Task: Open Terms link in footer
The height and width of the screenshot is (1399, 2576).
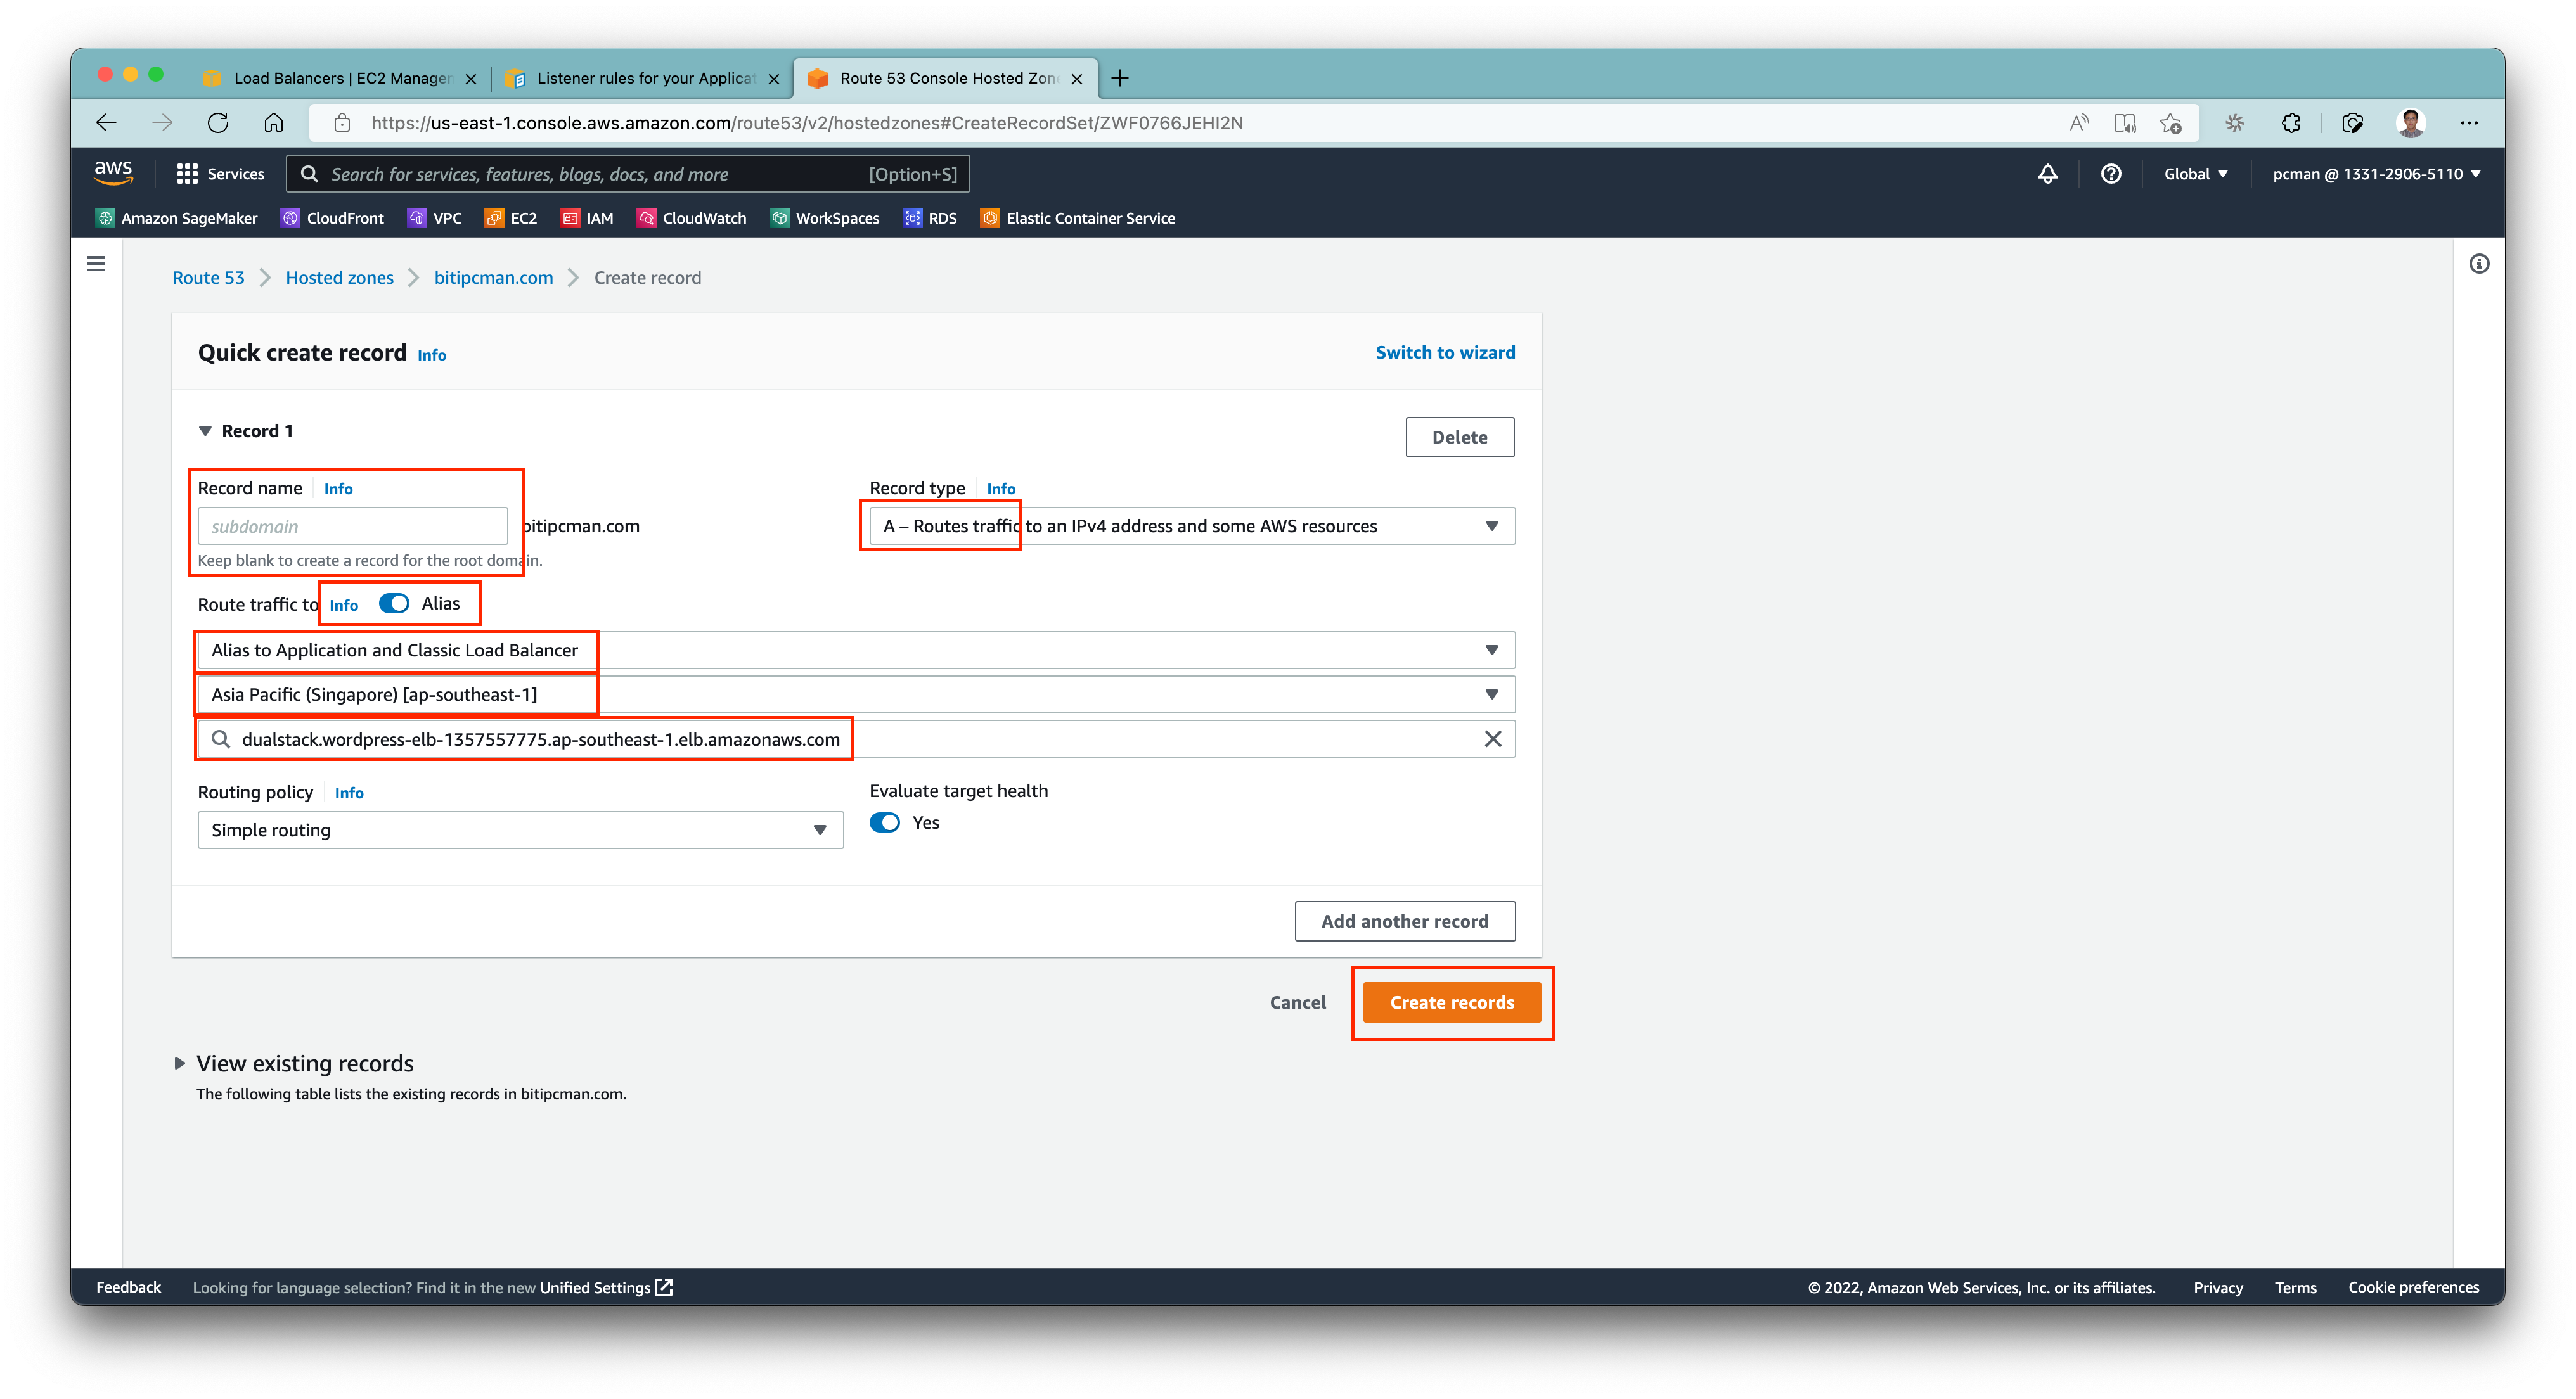Action: click(2295, 1287)
